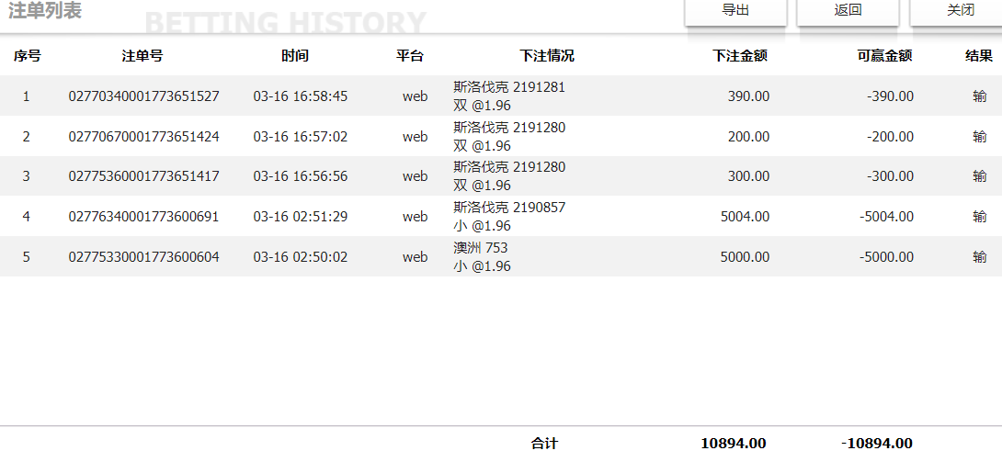The height and width of the screenshot is (462, 1002).
Task: Open bet slip number 02770340001773651527
Action: click(144, 96)
